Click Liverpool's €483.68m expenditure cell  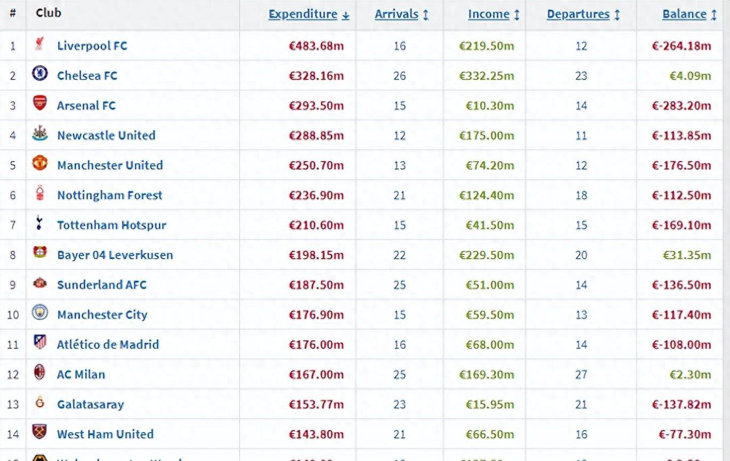[x=316, y=46]
